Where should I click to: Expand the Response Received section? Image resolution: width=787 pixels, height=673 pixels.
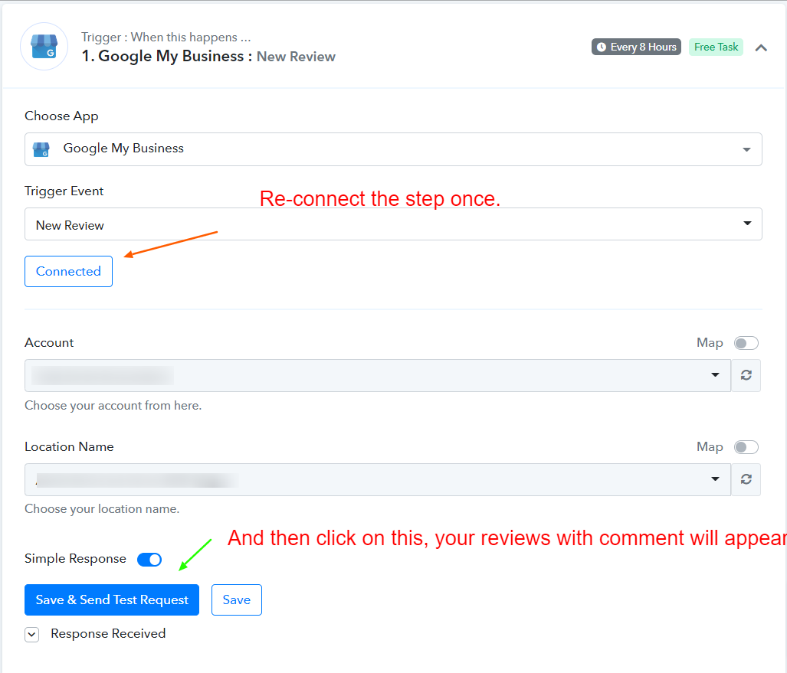(31, 635)
